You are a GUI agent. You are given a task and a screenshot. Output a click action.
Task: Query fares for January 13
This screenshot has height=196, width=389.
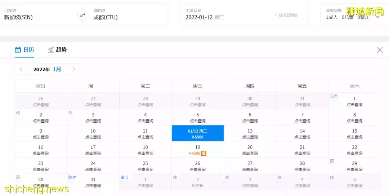pyautogui.click(x=250, y=133)
